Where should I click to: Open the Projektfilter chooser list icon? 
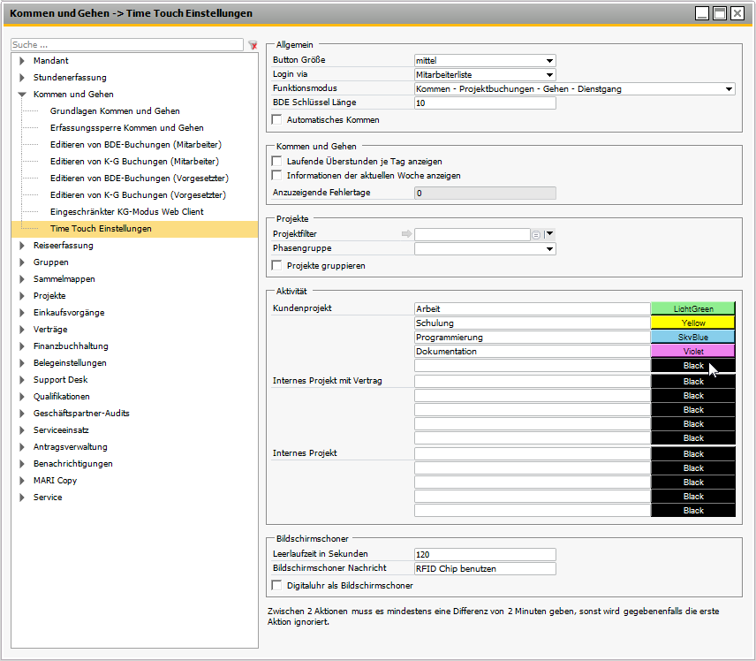pos(536,234)
